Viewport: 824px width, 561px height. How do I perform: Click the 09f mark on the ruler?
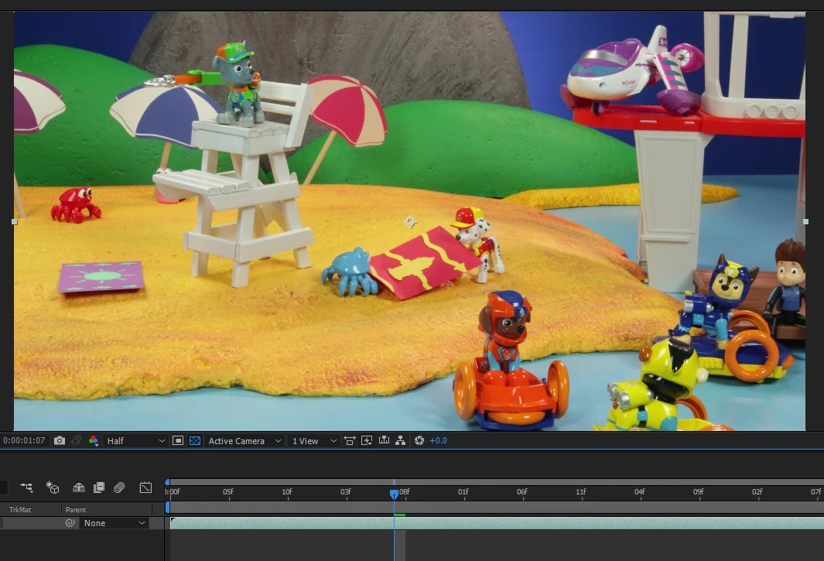(699, 492)
